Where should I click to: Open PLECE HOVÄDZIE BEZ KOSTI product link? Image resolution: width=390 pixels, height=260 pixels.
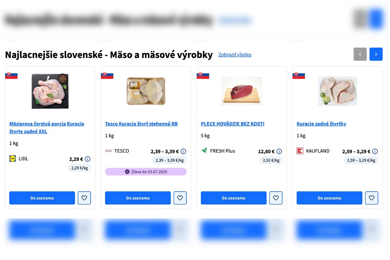pos(232,124)
